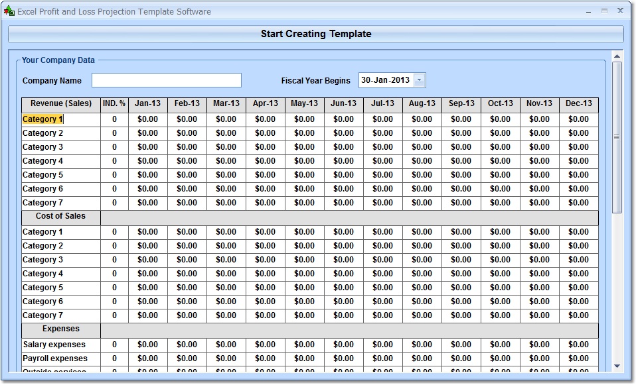Viewport: 636px width, 385px height.
Task: Click Revenue Category 7 Dec-13 amount cell
Action: [579, 203]
